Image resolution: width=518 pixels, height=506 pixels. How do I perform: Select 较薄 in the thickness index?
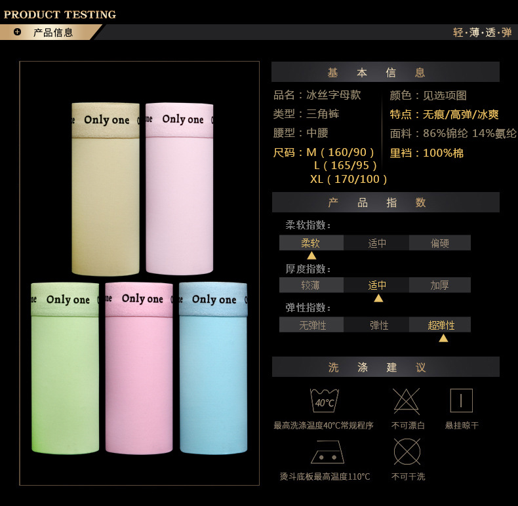pos(311,285)
